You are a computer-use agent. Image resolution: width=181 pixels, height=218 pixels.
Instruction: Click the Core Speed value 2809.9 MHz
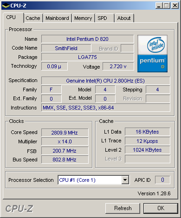tap(65, 133)
